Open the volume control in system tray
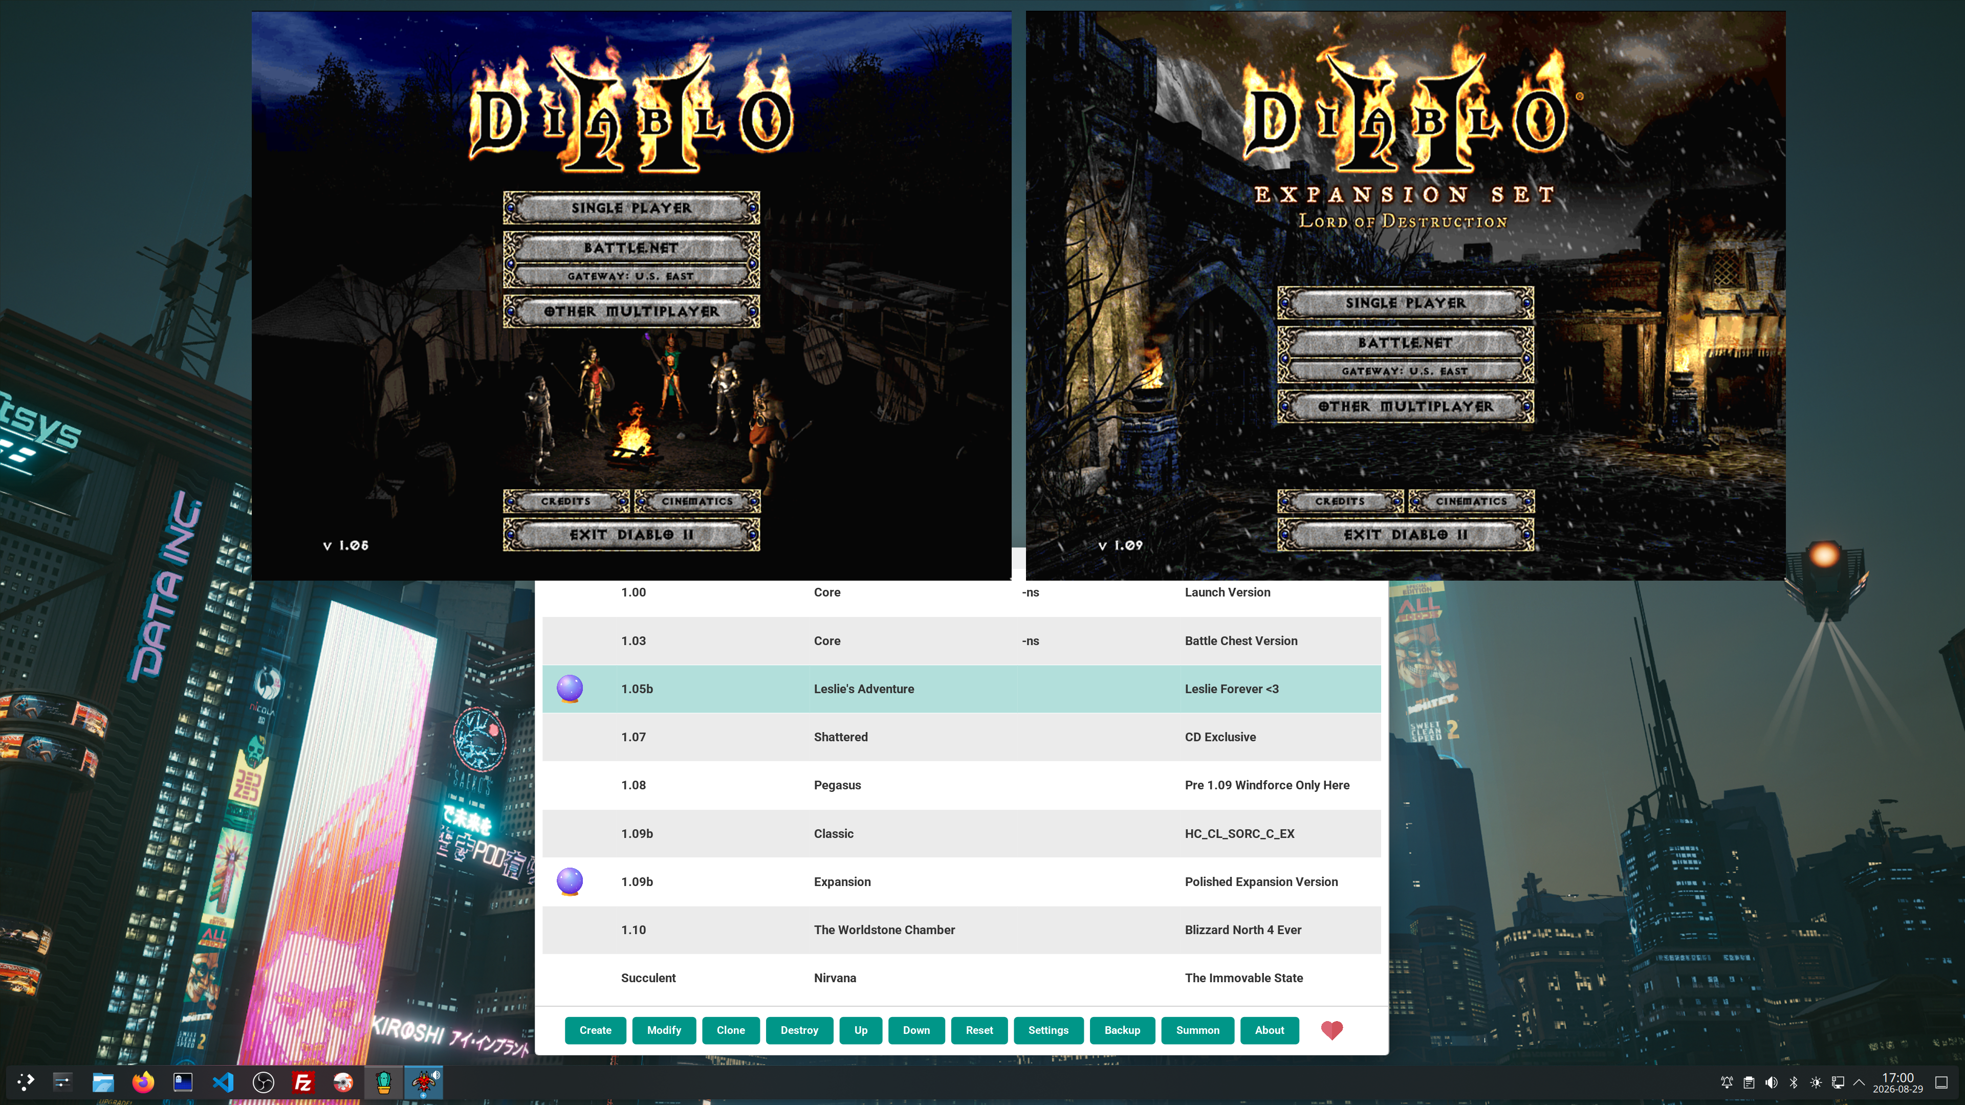This screenshot has height=1105, width=1965. 1771,1082
